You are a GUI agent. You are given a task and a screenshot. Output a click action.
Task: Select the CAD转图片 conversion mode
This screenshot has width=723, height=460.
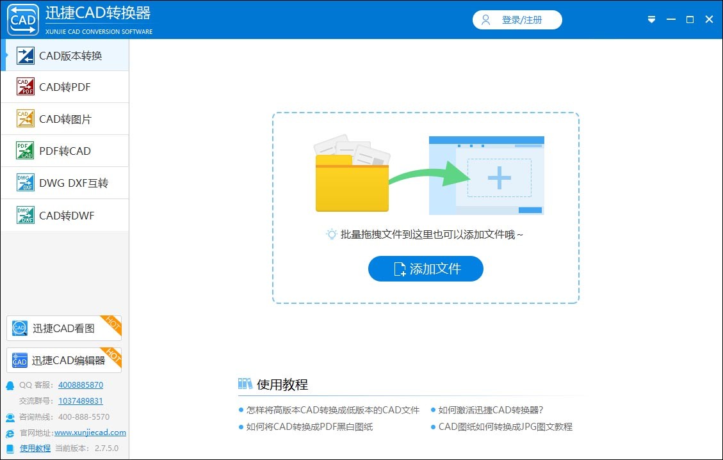64,118
